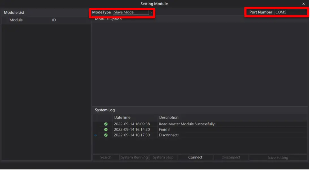The width and height of the screenshot is (310, 170).
Task: Click the timestamp 2022-09-14 16:09:38
Action: tap(132, 124)
